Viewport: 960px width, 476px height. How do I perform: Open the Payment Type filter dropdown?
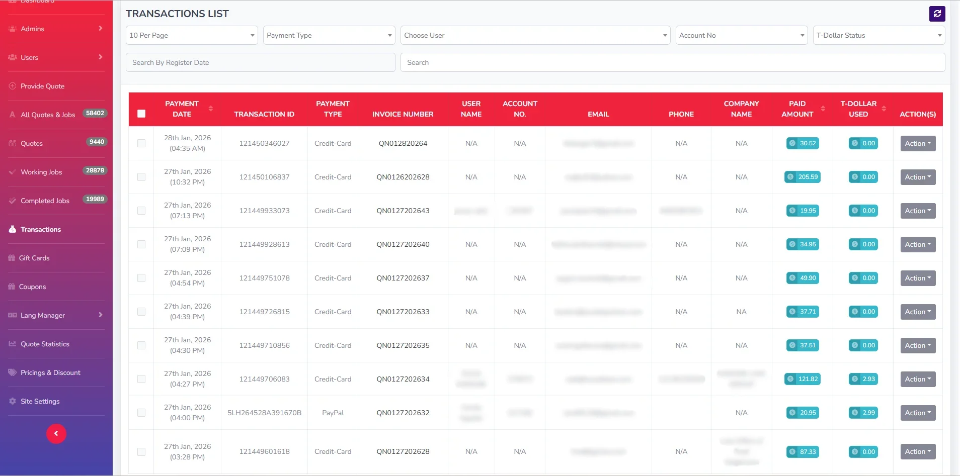pyautogui.click(x=329, y=35)
